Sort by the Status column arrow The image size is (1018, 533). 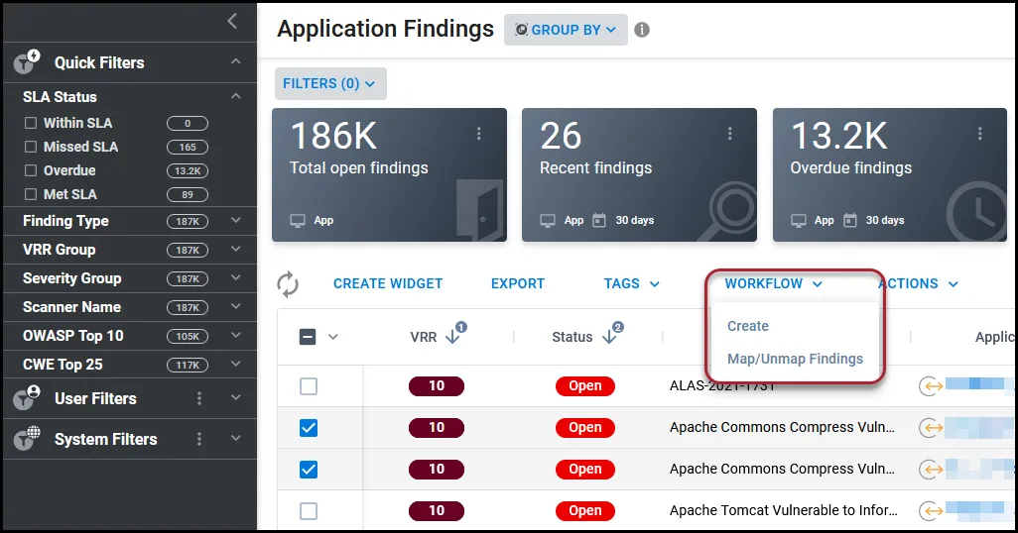pos(609,337)
